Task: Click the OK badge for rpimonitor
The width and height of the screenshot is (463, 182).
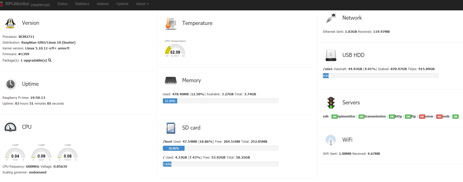Action: click(x=362, y=117)
